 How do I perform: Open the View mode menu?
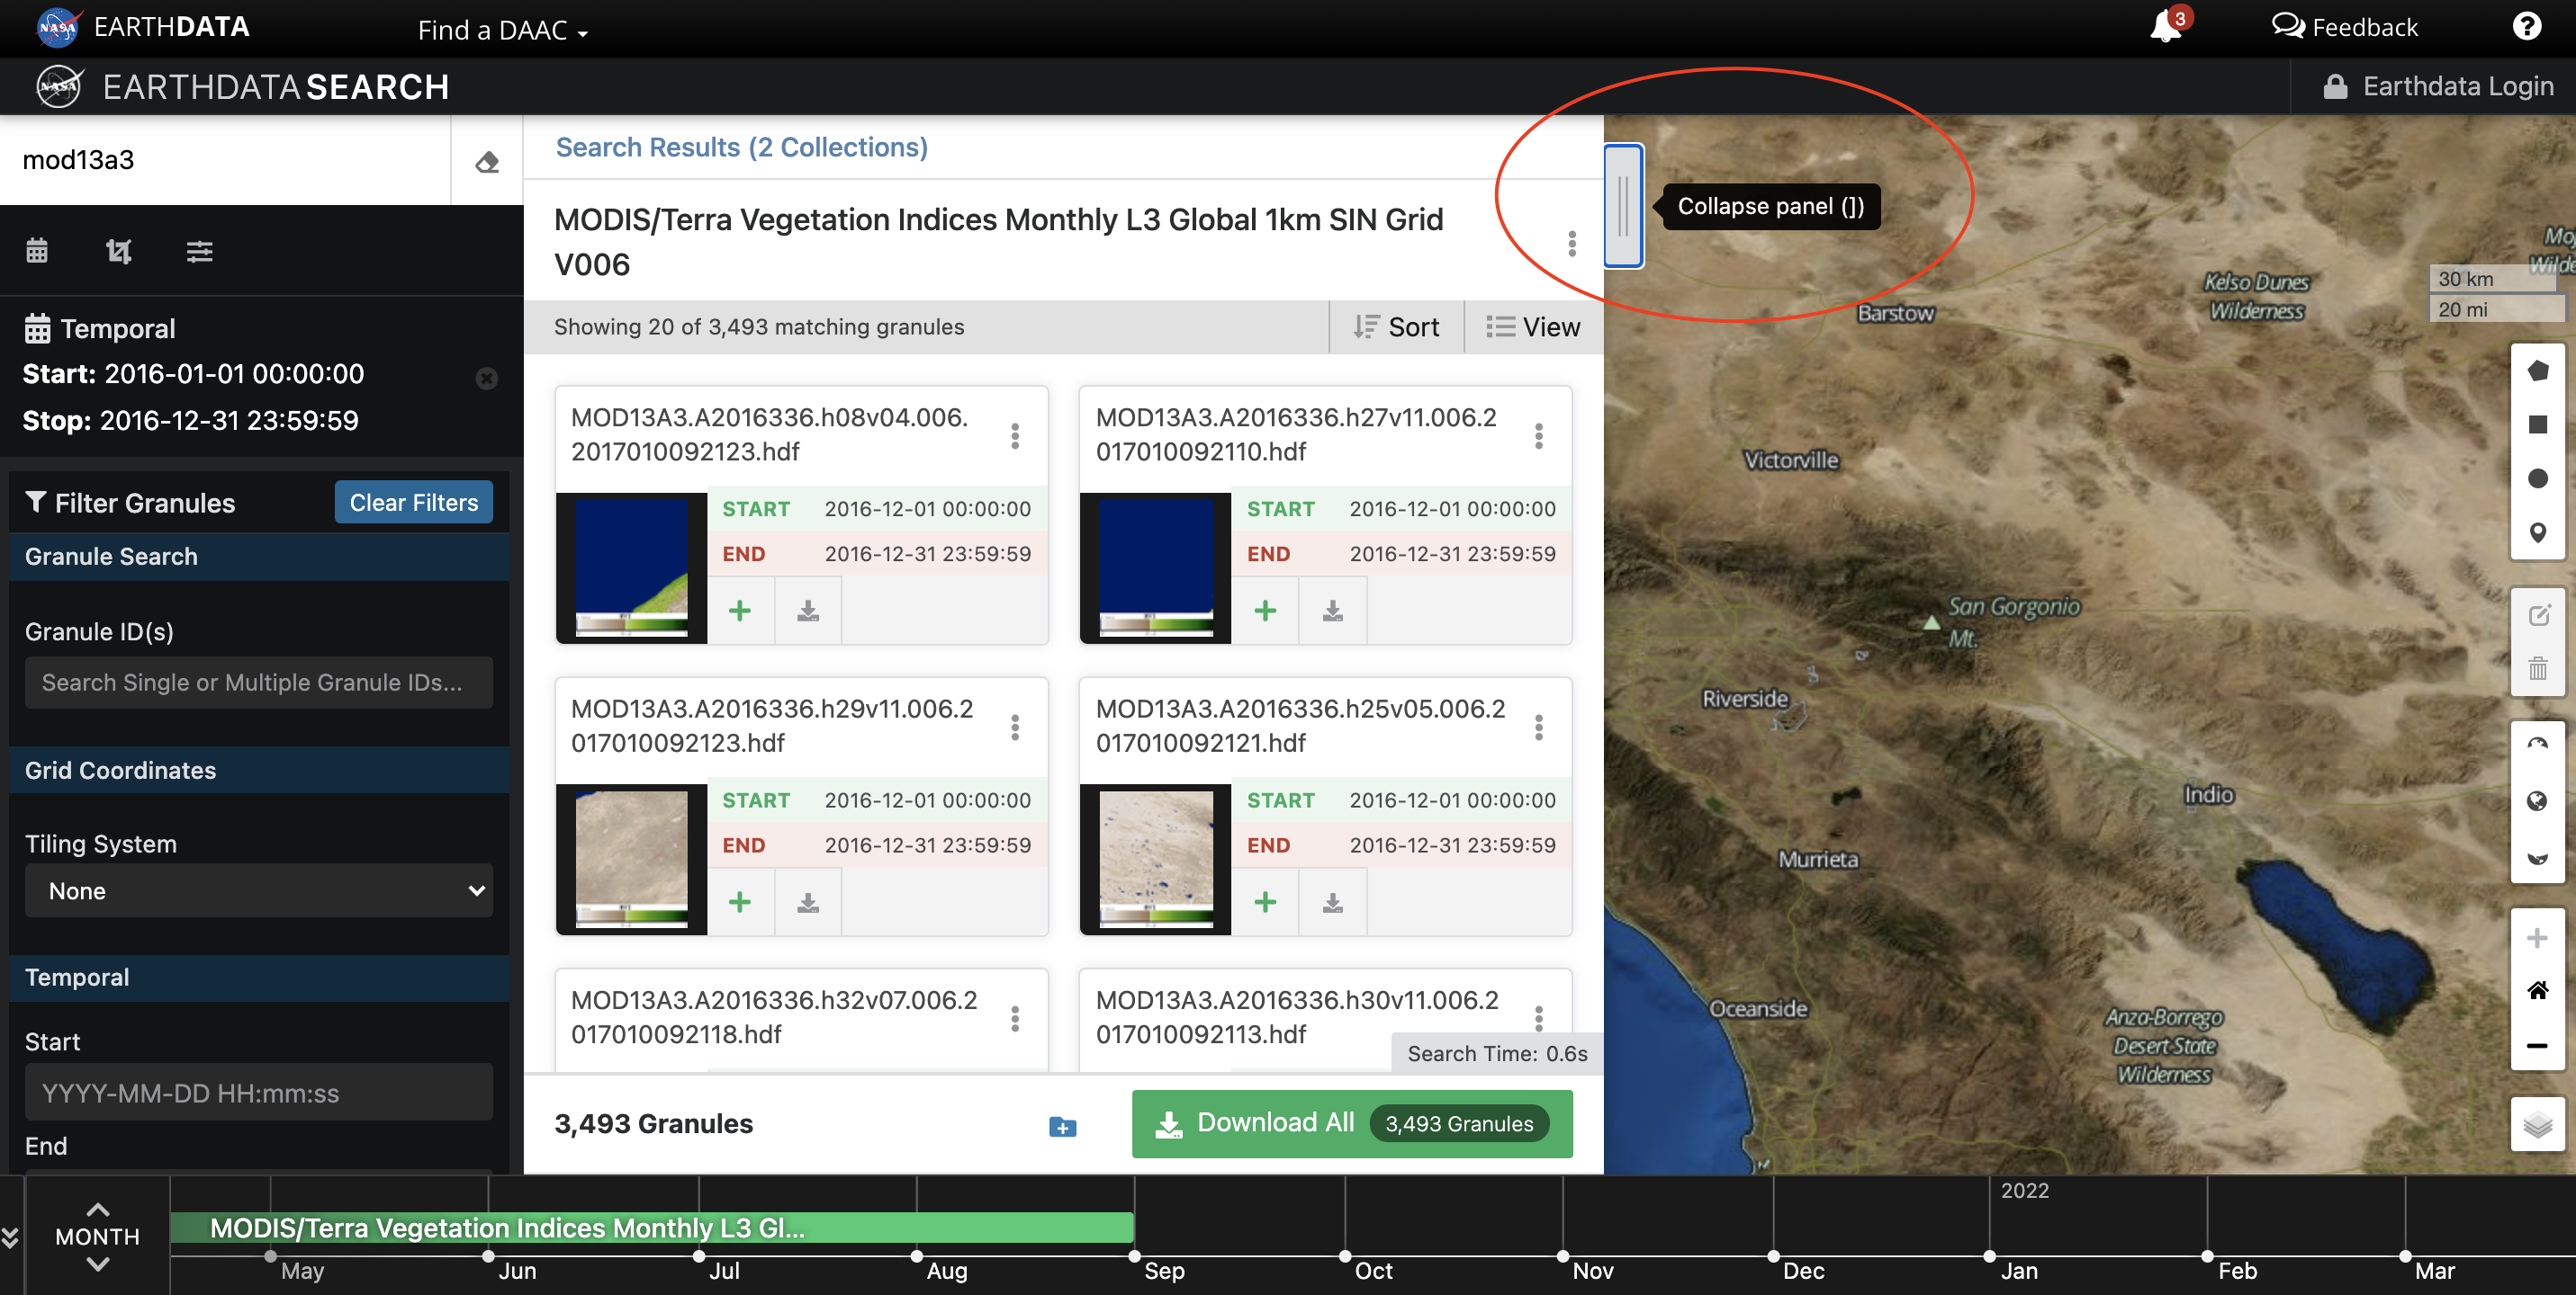click(x=1533, y=326)
